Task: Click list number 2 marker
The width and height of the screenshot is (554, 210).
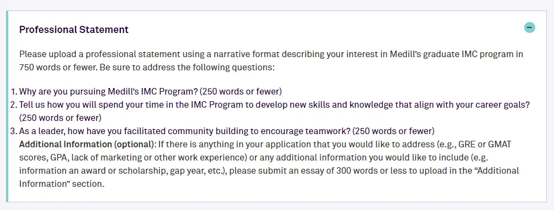Action: [14, 105]
